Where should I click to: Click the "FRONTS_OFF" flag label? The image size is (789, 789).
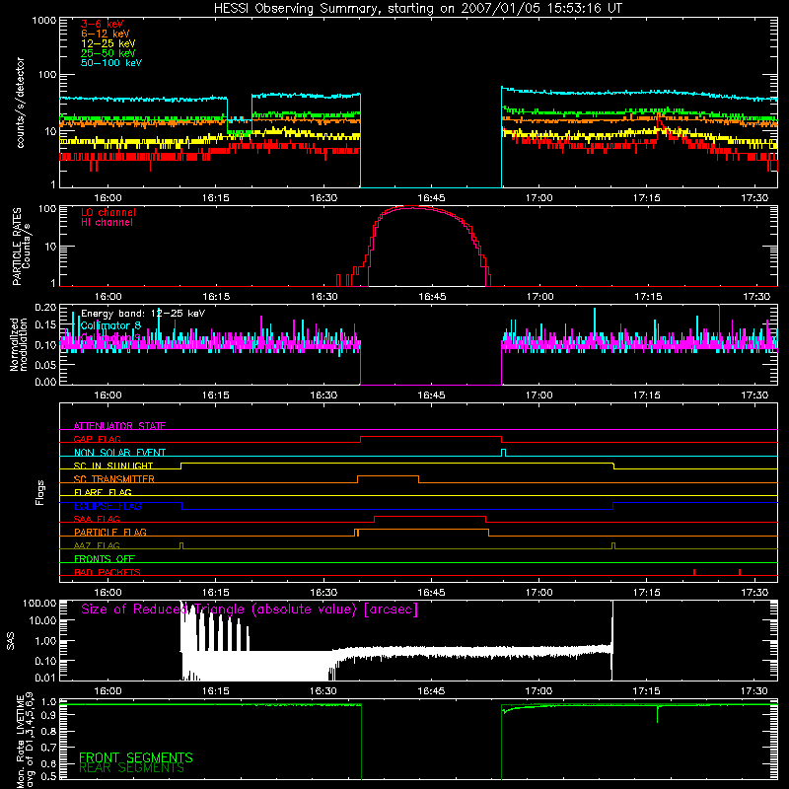pos(105,558)
